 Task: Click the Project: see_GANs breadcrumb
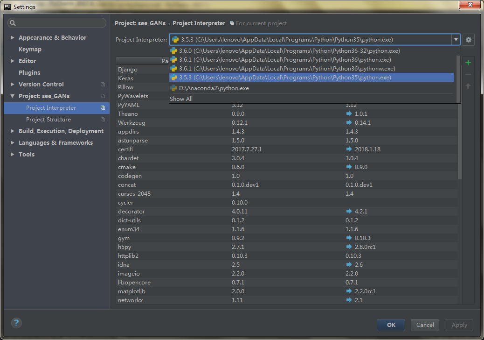(x=140, y=23)
